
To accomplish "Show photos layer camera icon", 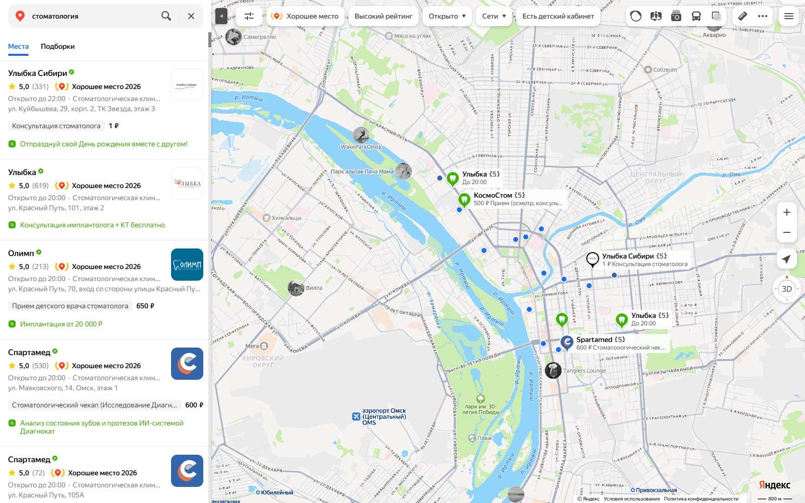I will (676, 16).
